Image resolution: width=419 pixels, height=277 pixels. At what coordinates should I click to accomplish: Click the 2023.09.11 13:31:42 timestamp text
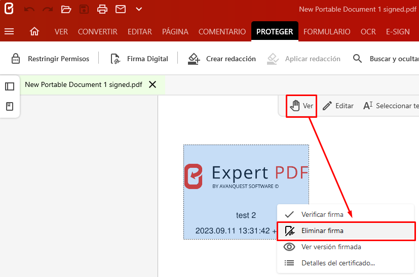pos(233,230)
